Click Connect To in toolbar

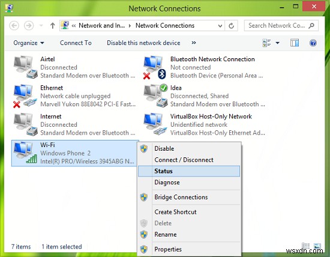pos(76,43)
